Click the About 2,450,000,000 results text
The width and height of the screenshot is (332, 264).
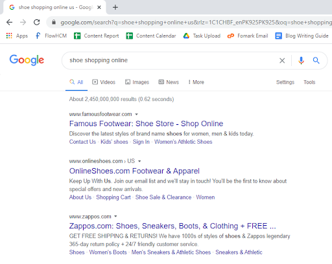[121, 99]
